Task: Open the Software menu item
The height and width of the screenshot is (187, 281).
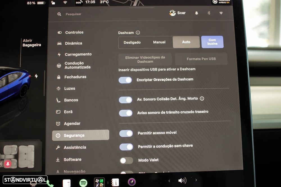Action: pyautogui.click(x=69, y=159)
